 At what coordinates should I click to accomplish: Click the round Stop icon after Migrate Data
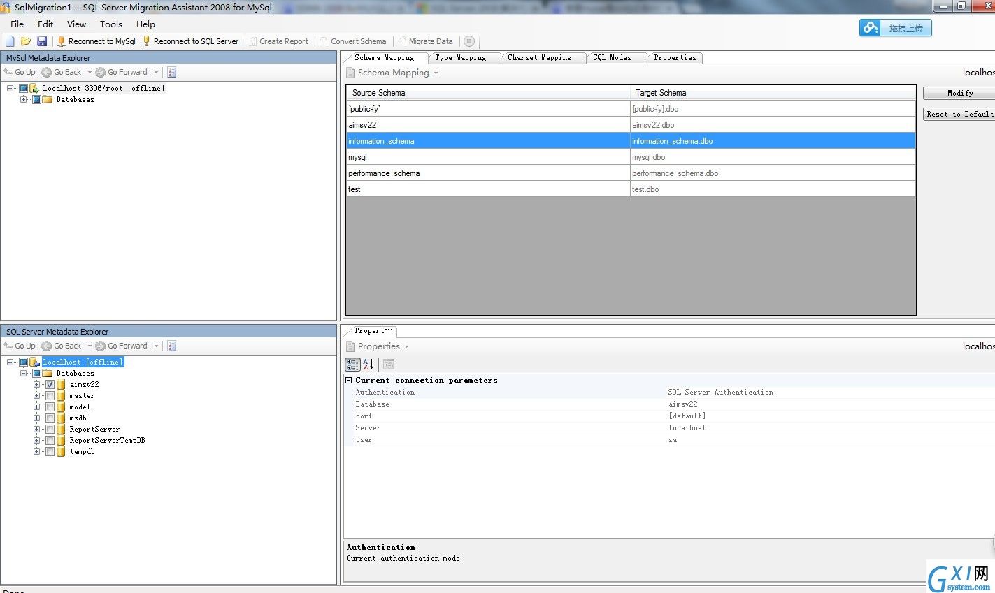469,41
